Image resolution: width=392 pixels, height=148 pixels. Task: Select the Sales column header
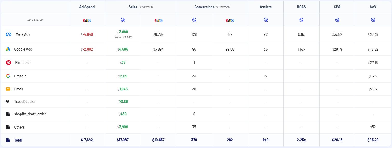[133, 7]
